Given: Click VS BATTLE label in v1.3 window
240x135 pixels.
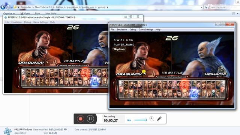Looking at the screenshot, I should click(172, 73).
